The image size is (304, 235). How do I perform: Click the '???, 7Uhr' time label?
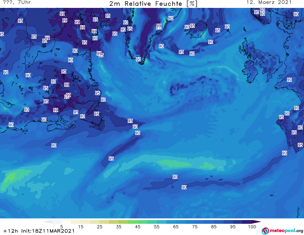click(x=17, y=2)
